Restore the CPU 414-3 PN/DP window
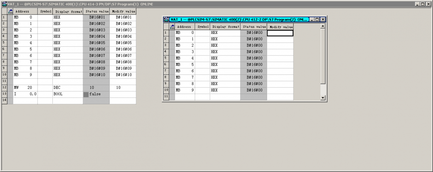Screen dimensions: 433x172 pos(423,4)
